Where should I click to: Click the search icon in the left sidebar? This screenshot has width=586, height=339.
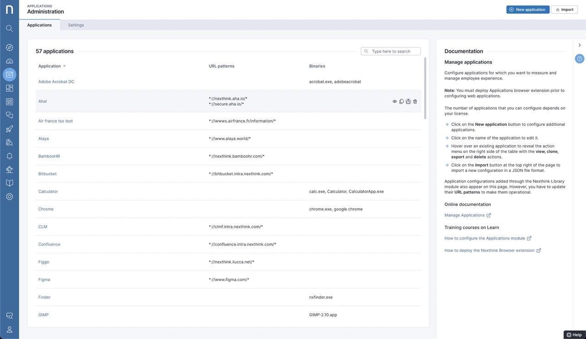pyautogui.click(x=9, y=28)
